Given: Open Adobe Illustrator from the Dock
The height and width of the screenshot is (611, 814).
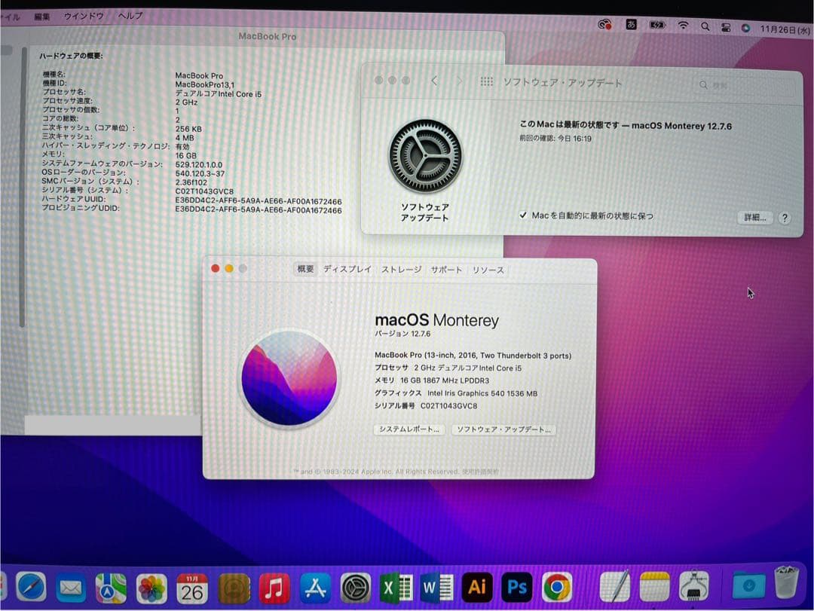Looking at the screenshot, I should [x=476, y=588].
